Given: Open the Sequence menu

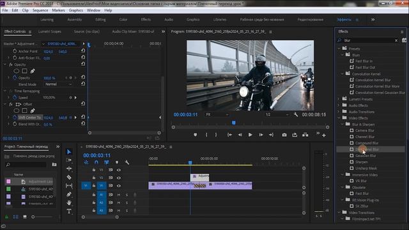Looking at the screenshot, I should 40,10.
